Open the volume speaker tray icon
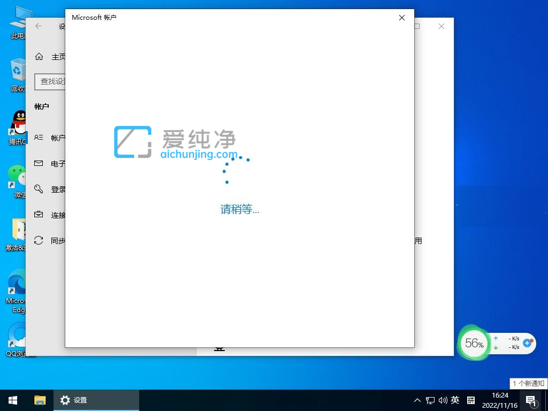Viewport: 548px width, 411px height. (443, 400)
